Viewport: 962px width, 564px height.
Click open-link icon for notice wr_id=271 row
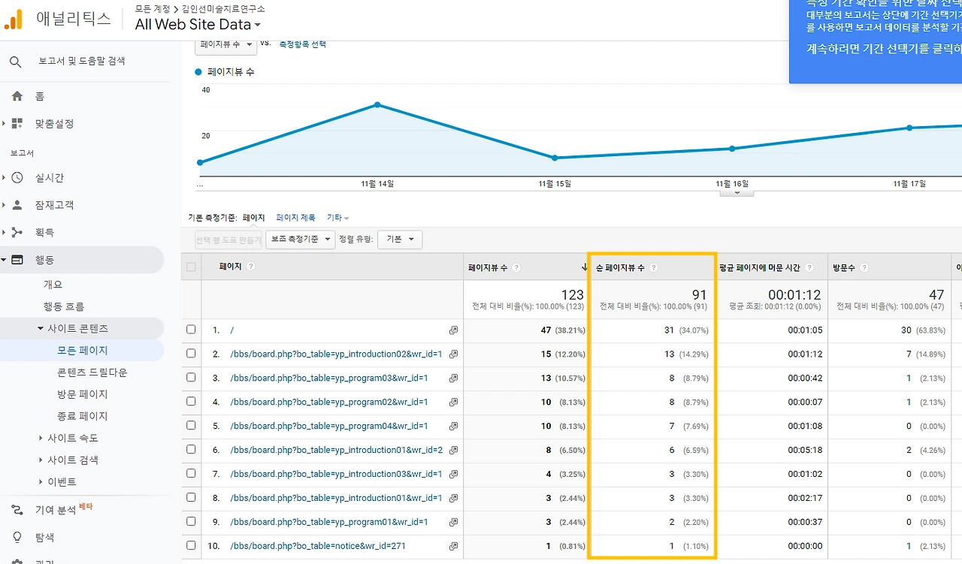coord(453,546)
